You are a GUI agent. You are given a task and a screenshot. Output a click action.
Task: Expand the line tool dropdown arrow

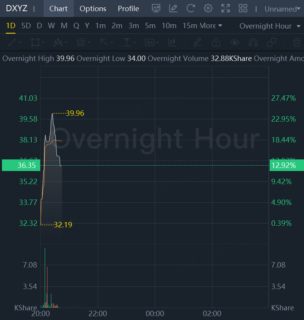tap(20, 42)
